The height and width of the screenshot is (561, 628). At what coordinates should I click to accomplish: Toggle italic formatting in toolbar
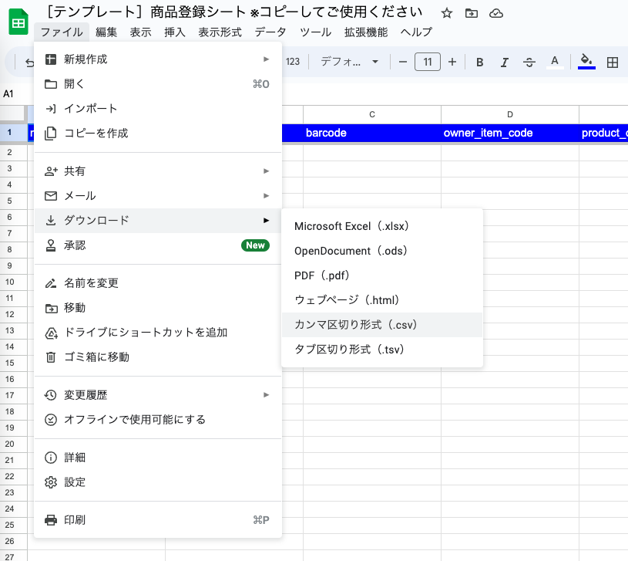coord(504,63)
